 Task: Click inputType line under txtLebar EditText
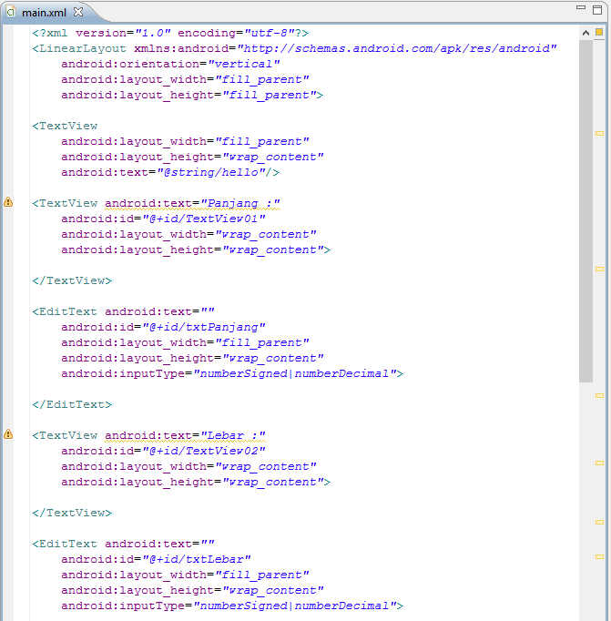point(232,606)
